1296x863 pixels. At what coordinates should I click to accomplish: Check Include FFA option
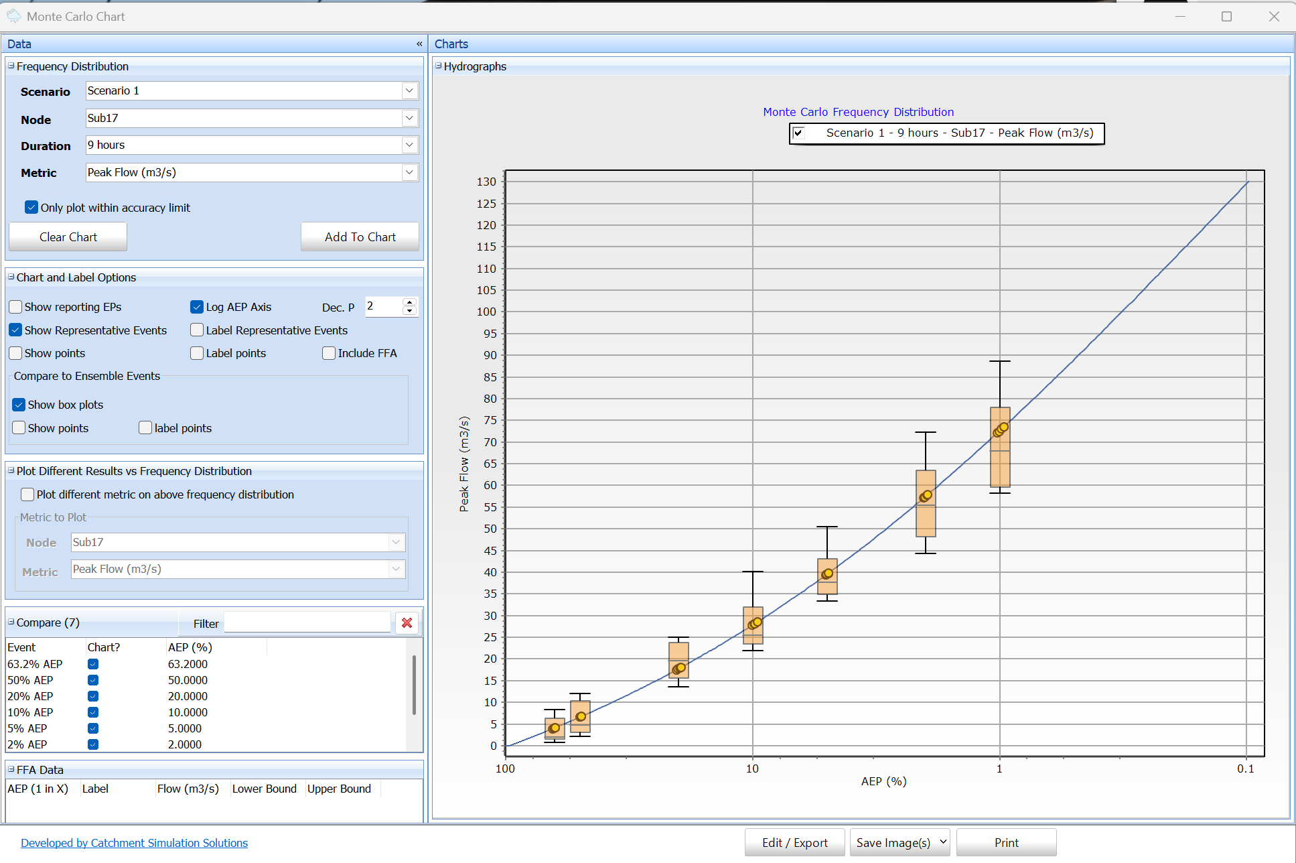(x=329, y=353)
